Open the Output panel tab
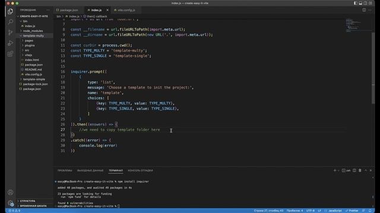 pyautogui.click(x=90, y=170)
